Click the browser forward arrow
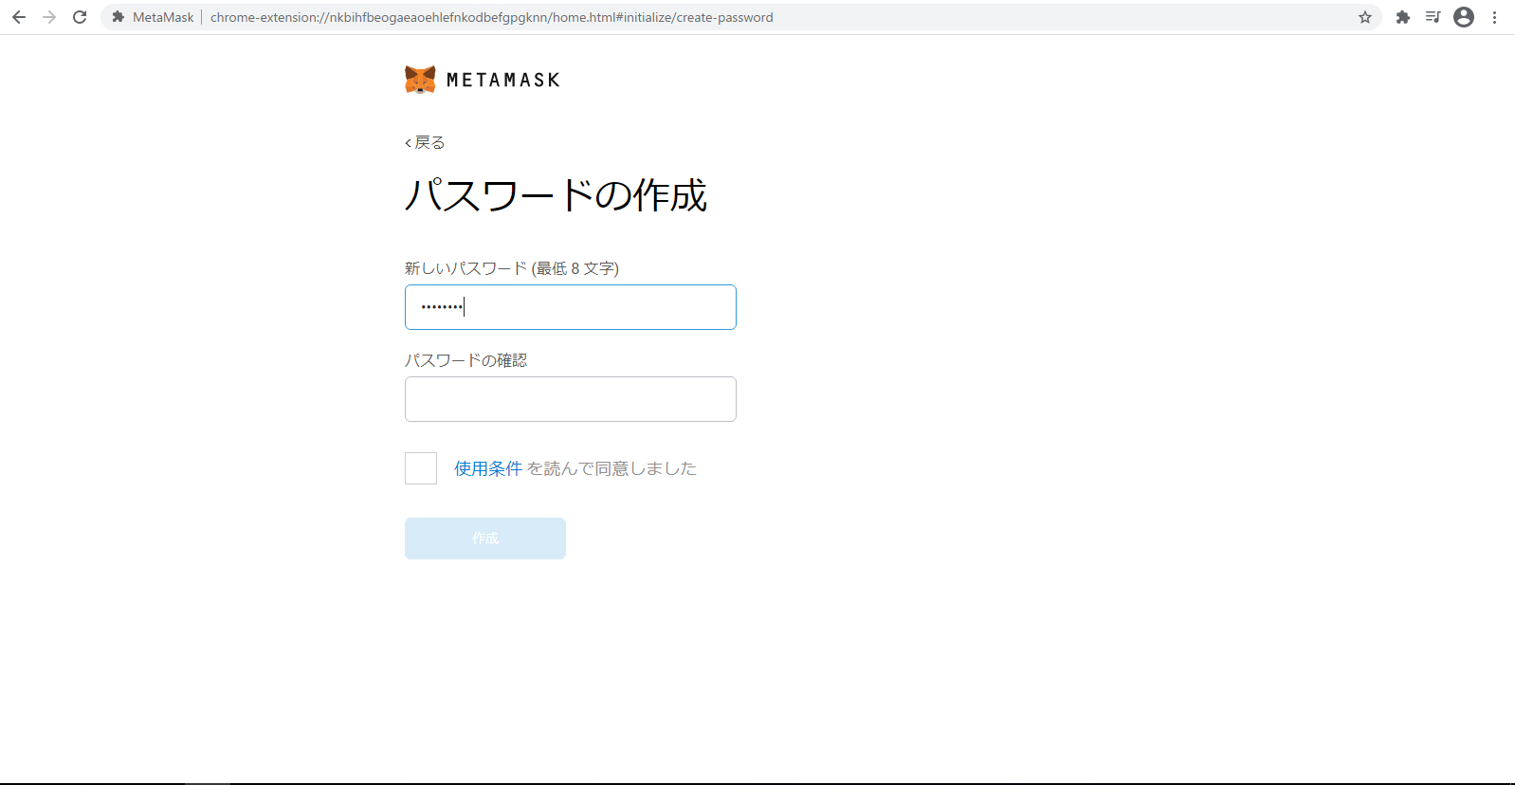This screenshot has height=785, width=1515. coord(49,17)
